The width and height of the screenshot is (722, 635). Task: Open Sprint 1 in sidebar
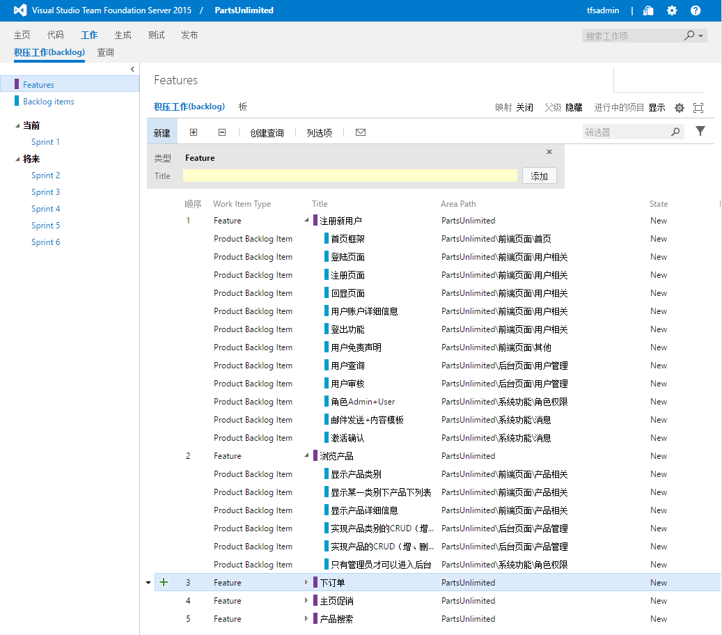point(45,142)
